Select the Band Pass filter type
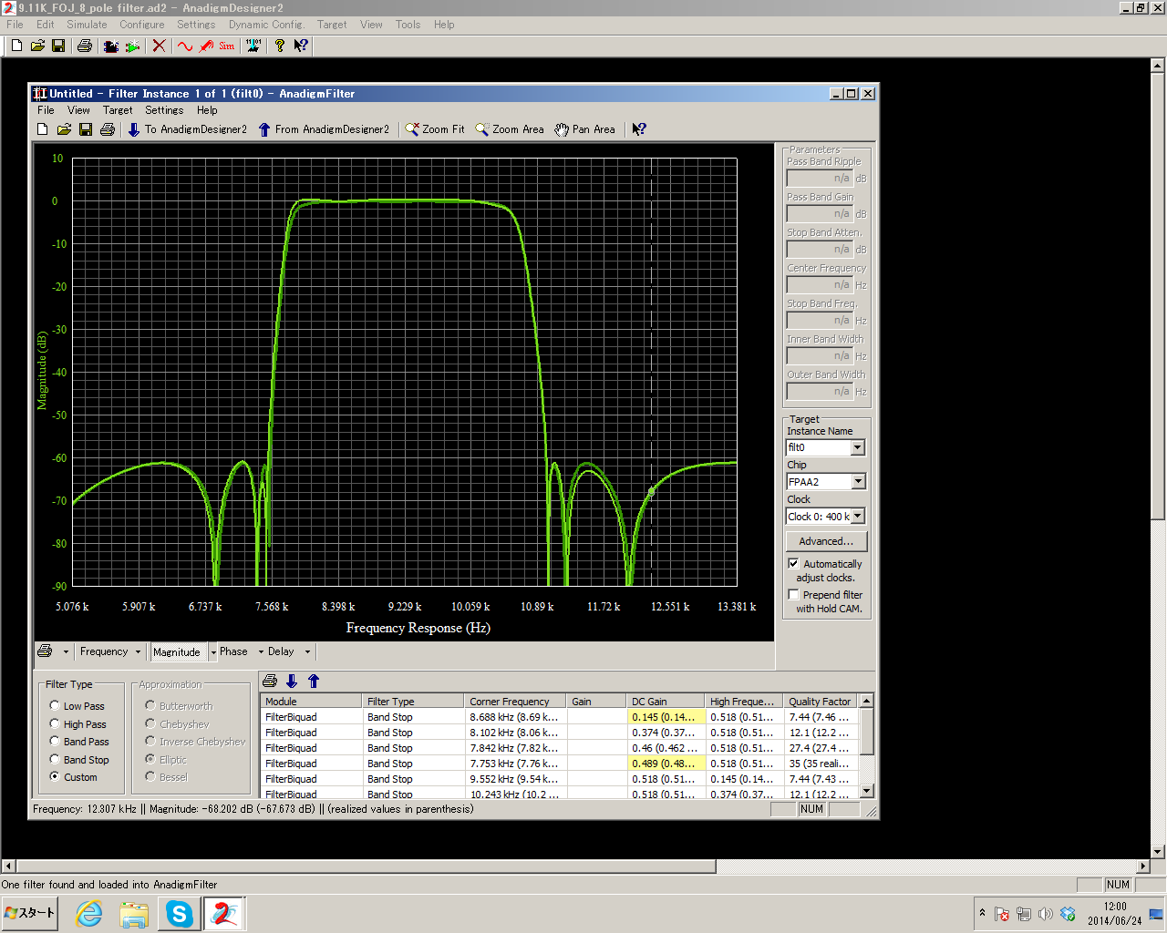Viewport: 1167px width, 933px height. [55, 742]
